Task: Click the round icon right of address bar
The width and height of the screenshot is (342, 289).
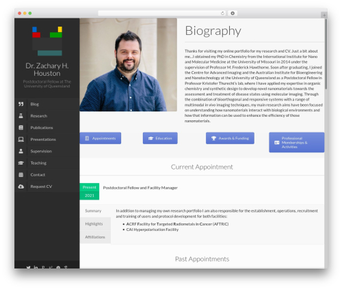Action: 233,13
